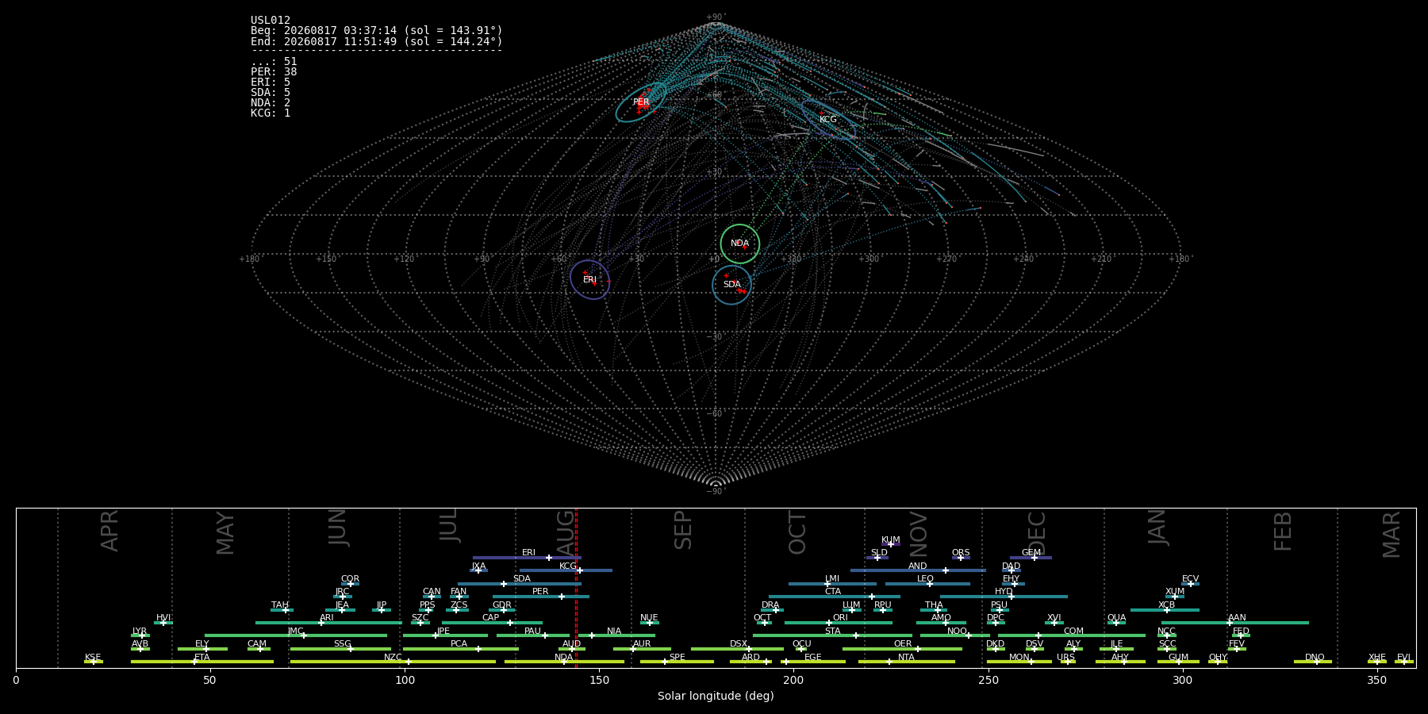Click the LEO shower bar
Image resolution: width=1428 pixels, height=714 pixels.
927,584
